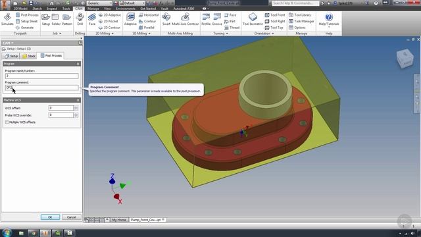The width and height of the screenshot is (421, 237).
Task: Open CAM Options
Action: point(297,28)
